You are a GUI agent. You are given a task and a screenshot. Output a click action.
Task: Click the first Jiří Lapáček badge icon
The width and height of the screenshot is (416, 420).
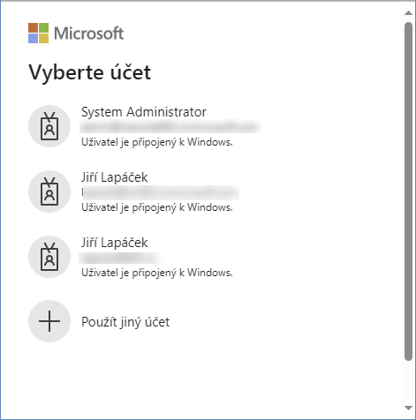coord(49,191)
